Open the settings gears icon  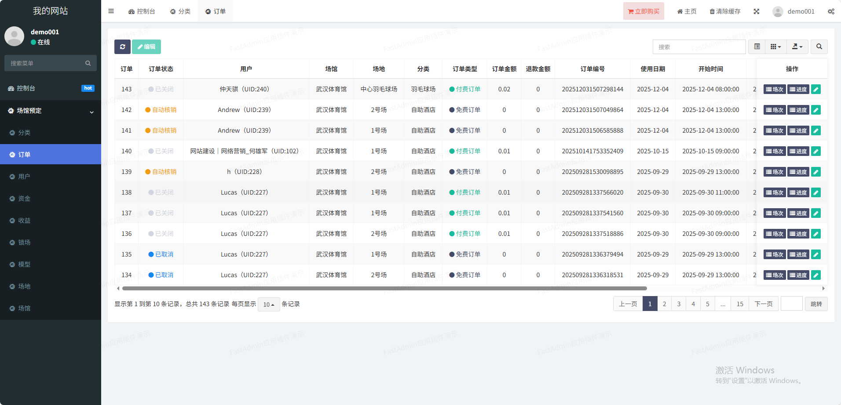pyautogui.click(x=830, y=11)
